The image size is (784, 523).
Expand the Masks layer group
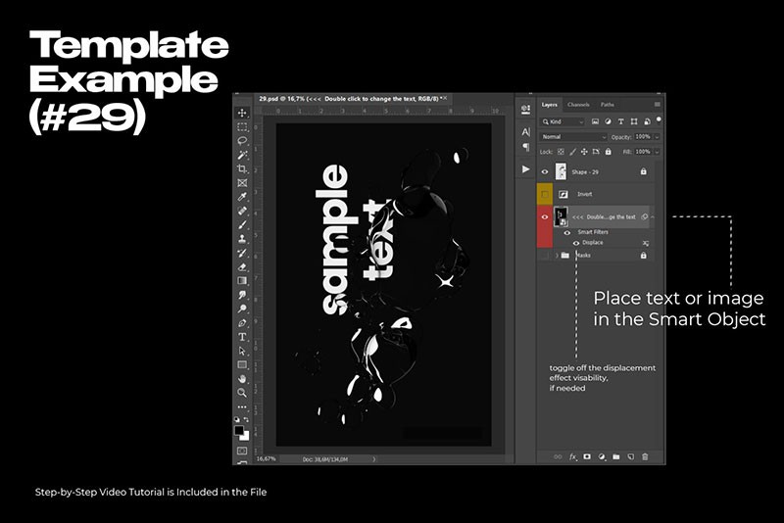(x=558, y=256)
